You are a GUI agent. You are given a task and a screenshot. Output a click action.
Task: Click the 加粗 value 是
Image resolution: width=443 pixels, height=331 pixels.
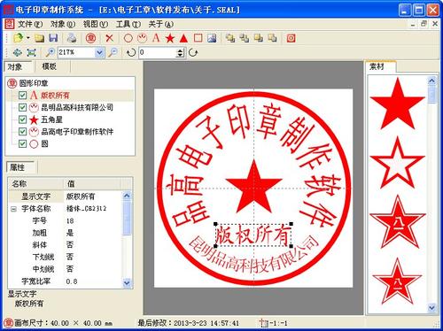[x=70, y=233]
